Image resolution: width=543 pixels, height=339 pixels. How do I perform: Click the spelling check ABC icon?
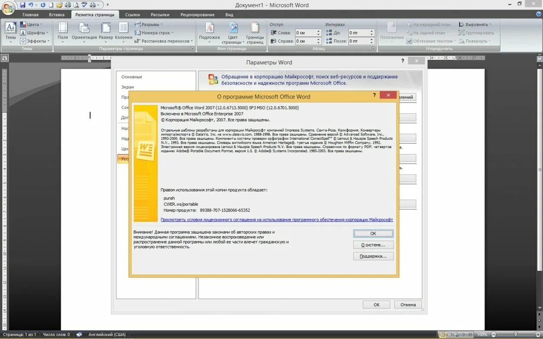(85, 5)
